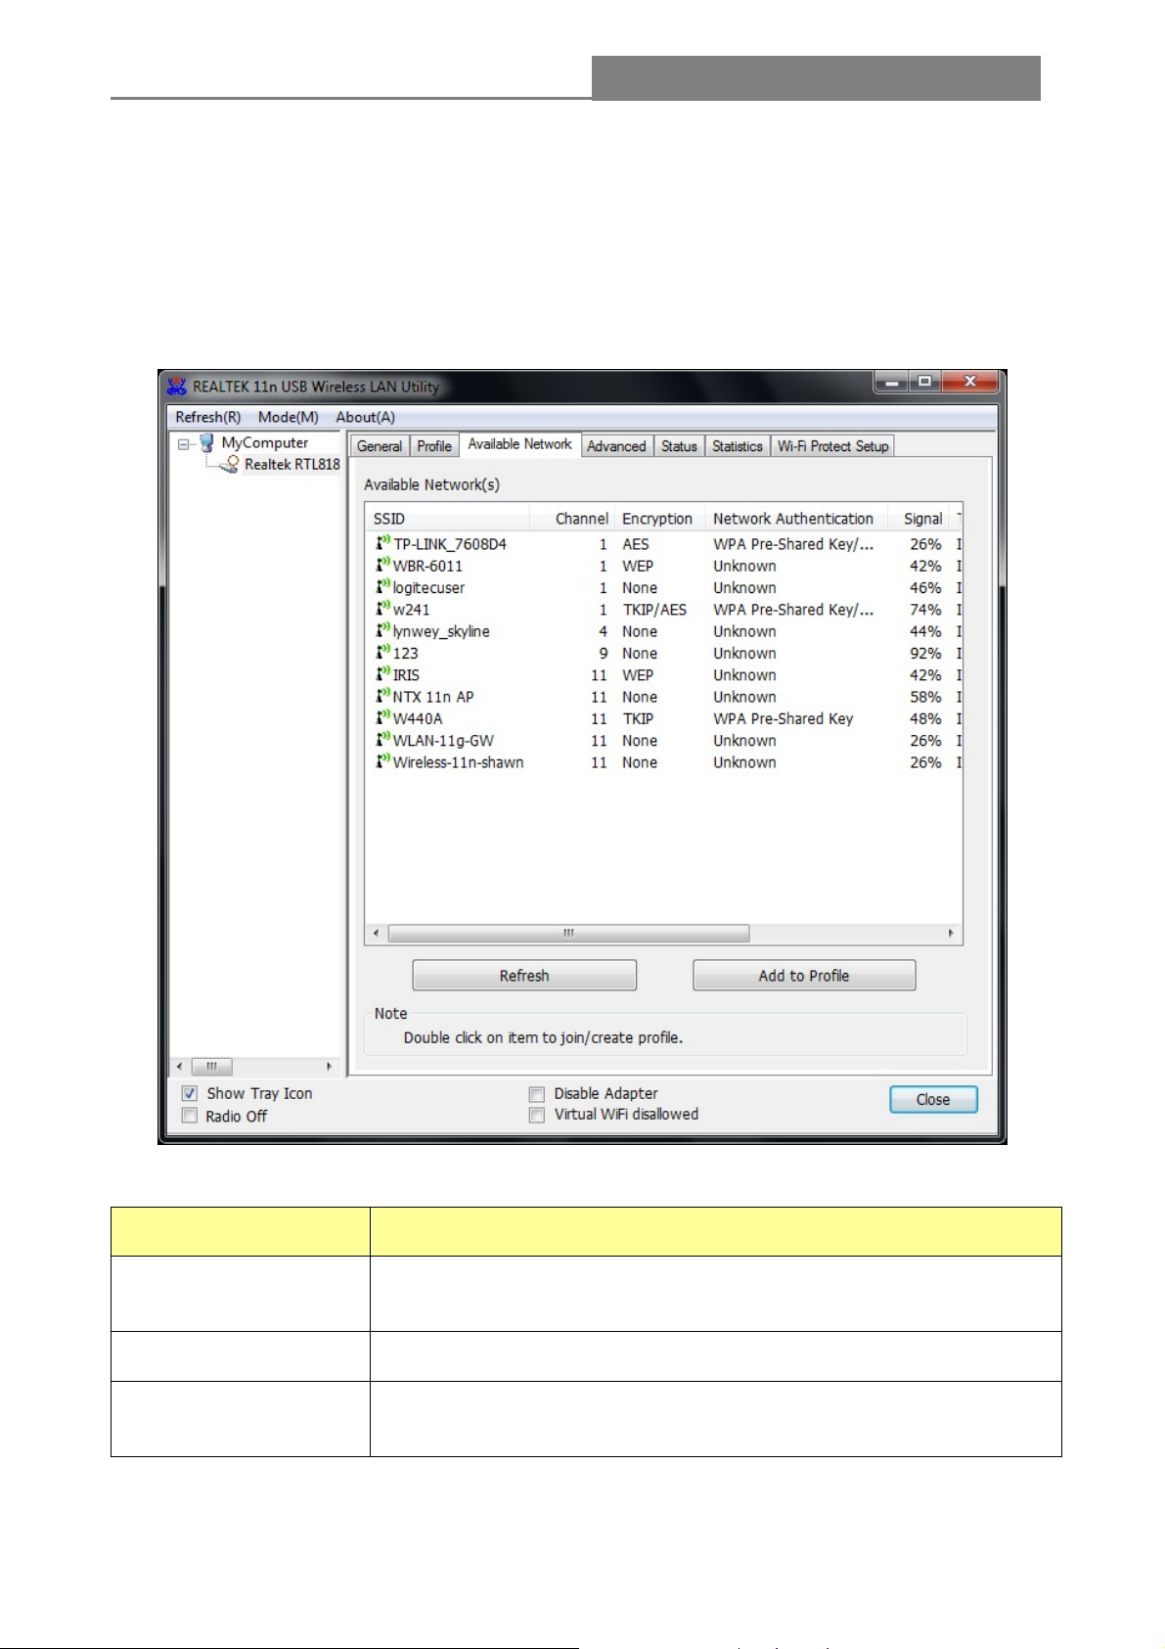The height and width of the screenshot is (1649, 1165).
Task: Click the network list horizontal scrollbar thumb
Action: click(x=569, y=934)
